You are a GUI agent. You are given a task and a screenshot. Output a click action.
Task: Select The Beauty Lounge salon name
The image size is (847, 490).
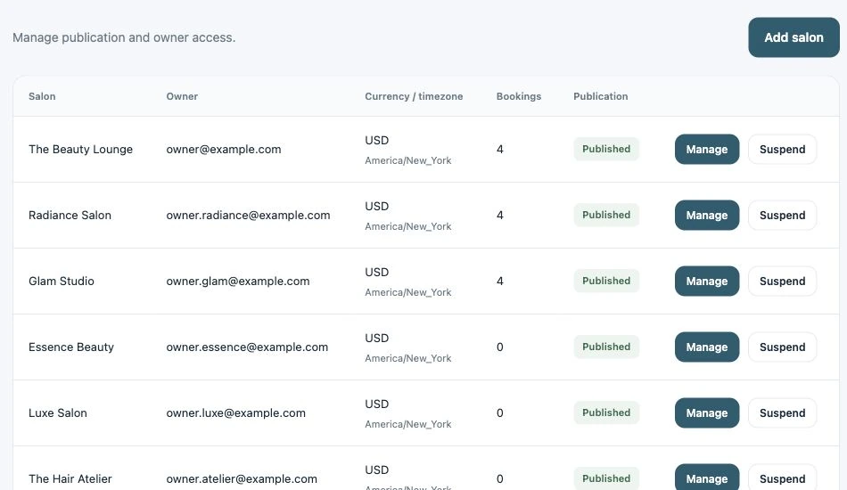[80, 149]
